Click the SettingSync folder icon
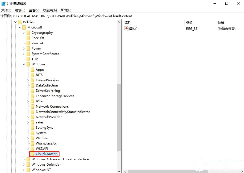 point(32,128)
